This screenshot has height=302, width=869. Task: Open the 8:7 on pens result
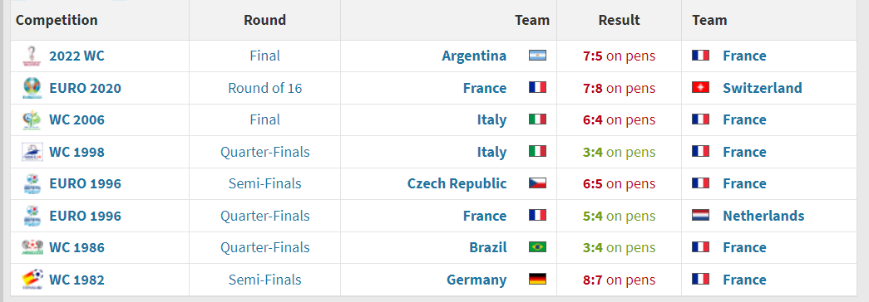(619, 280)
